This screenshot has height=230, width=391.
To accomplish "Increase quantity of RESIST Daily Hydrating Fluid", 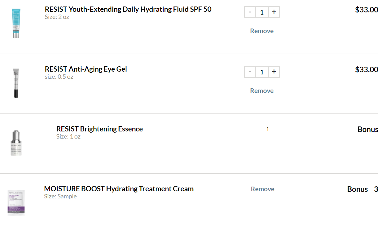I will (274, 12).
